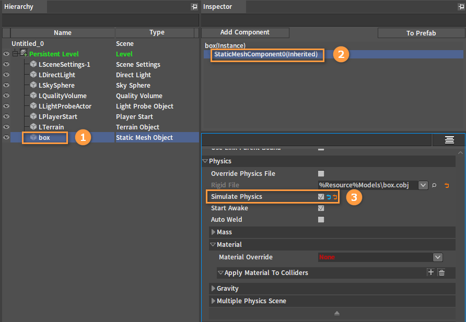
Task: Hide the LDirectLight object
Action: tap(6, 75)
